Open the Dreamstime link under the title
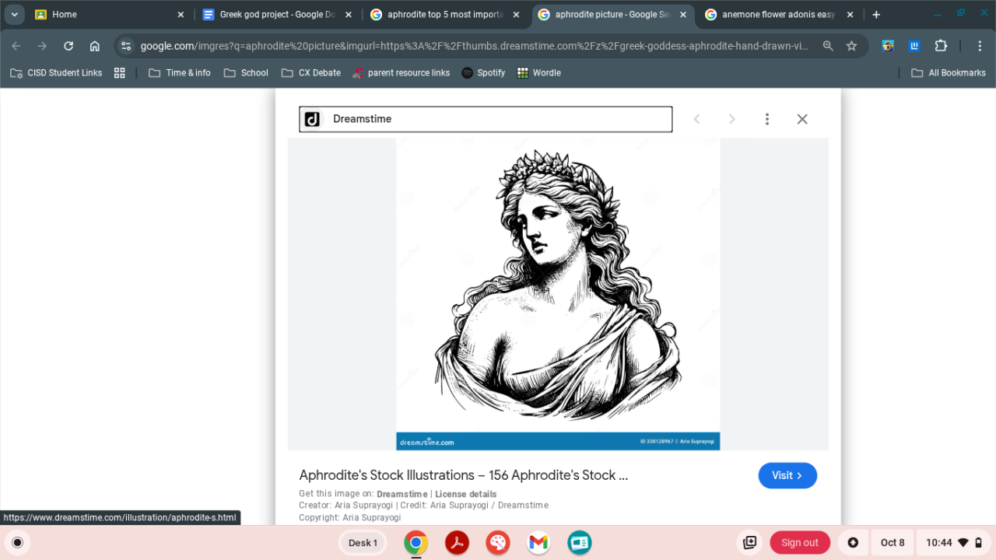This screenshot has height=560, width=996. tap(402, 494)
